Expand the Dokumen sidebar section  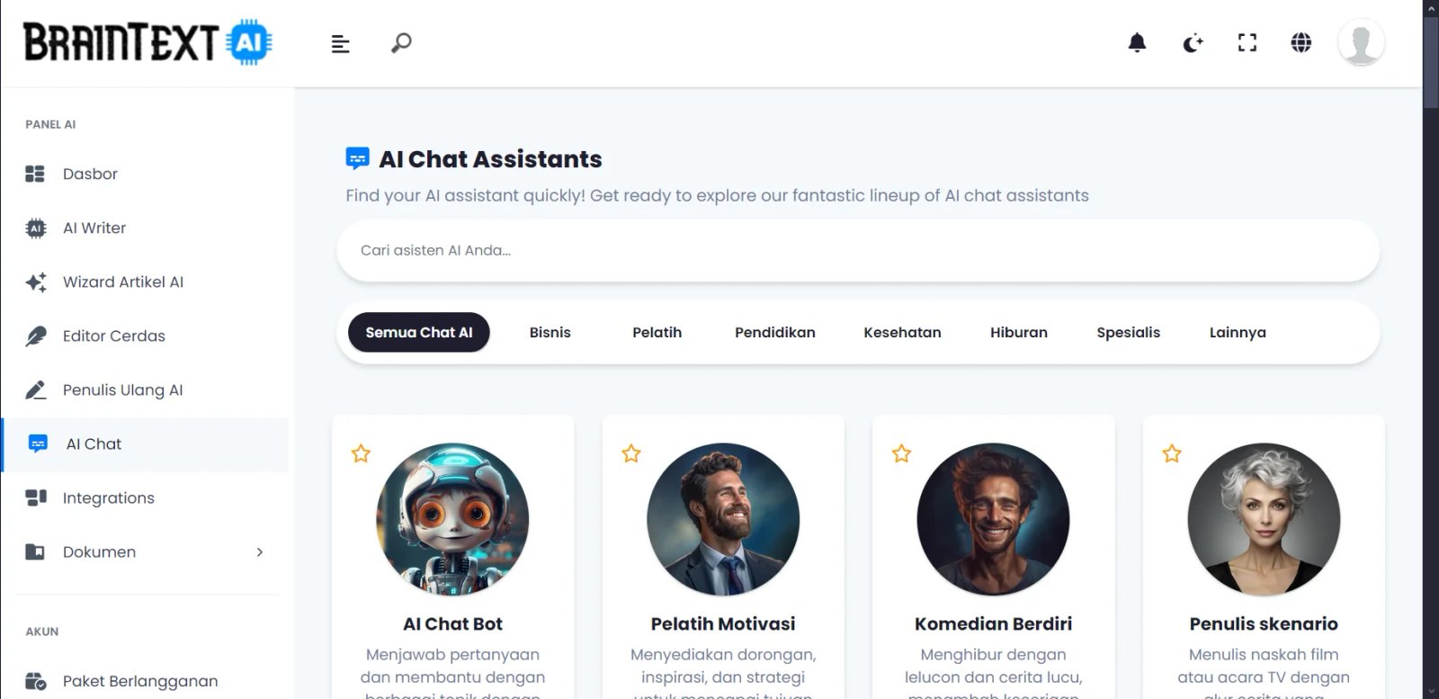[260, 551]
